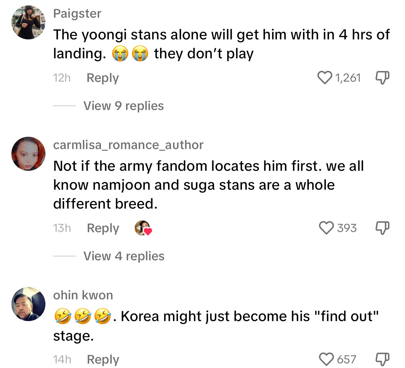
Task: Expand View 4 replies
Action: point(124,256)
